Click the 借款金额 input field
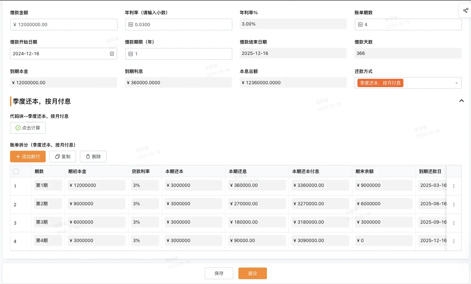 coord(64,24)
